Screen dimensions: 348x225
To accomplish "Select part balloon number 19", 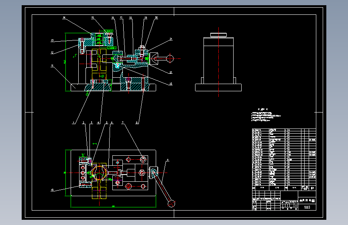I will coord(146,18).
